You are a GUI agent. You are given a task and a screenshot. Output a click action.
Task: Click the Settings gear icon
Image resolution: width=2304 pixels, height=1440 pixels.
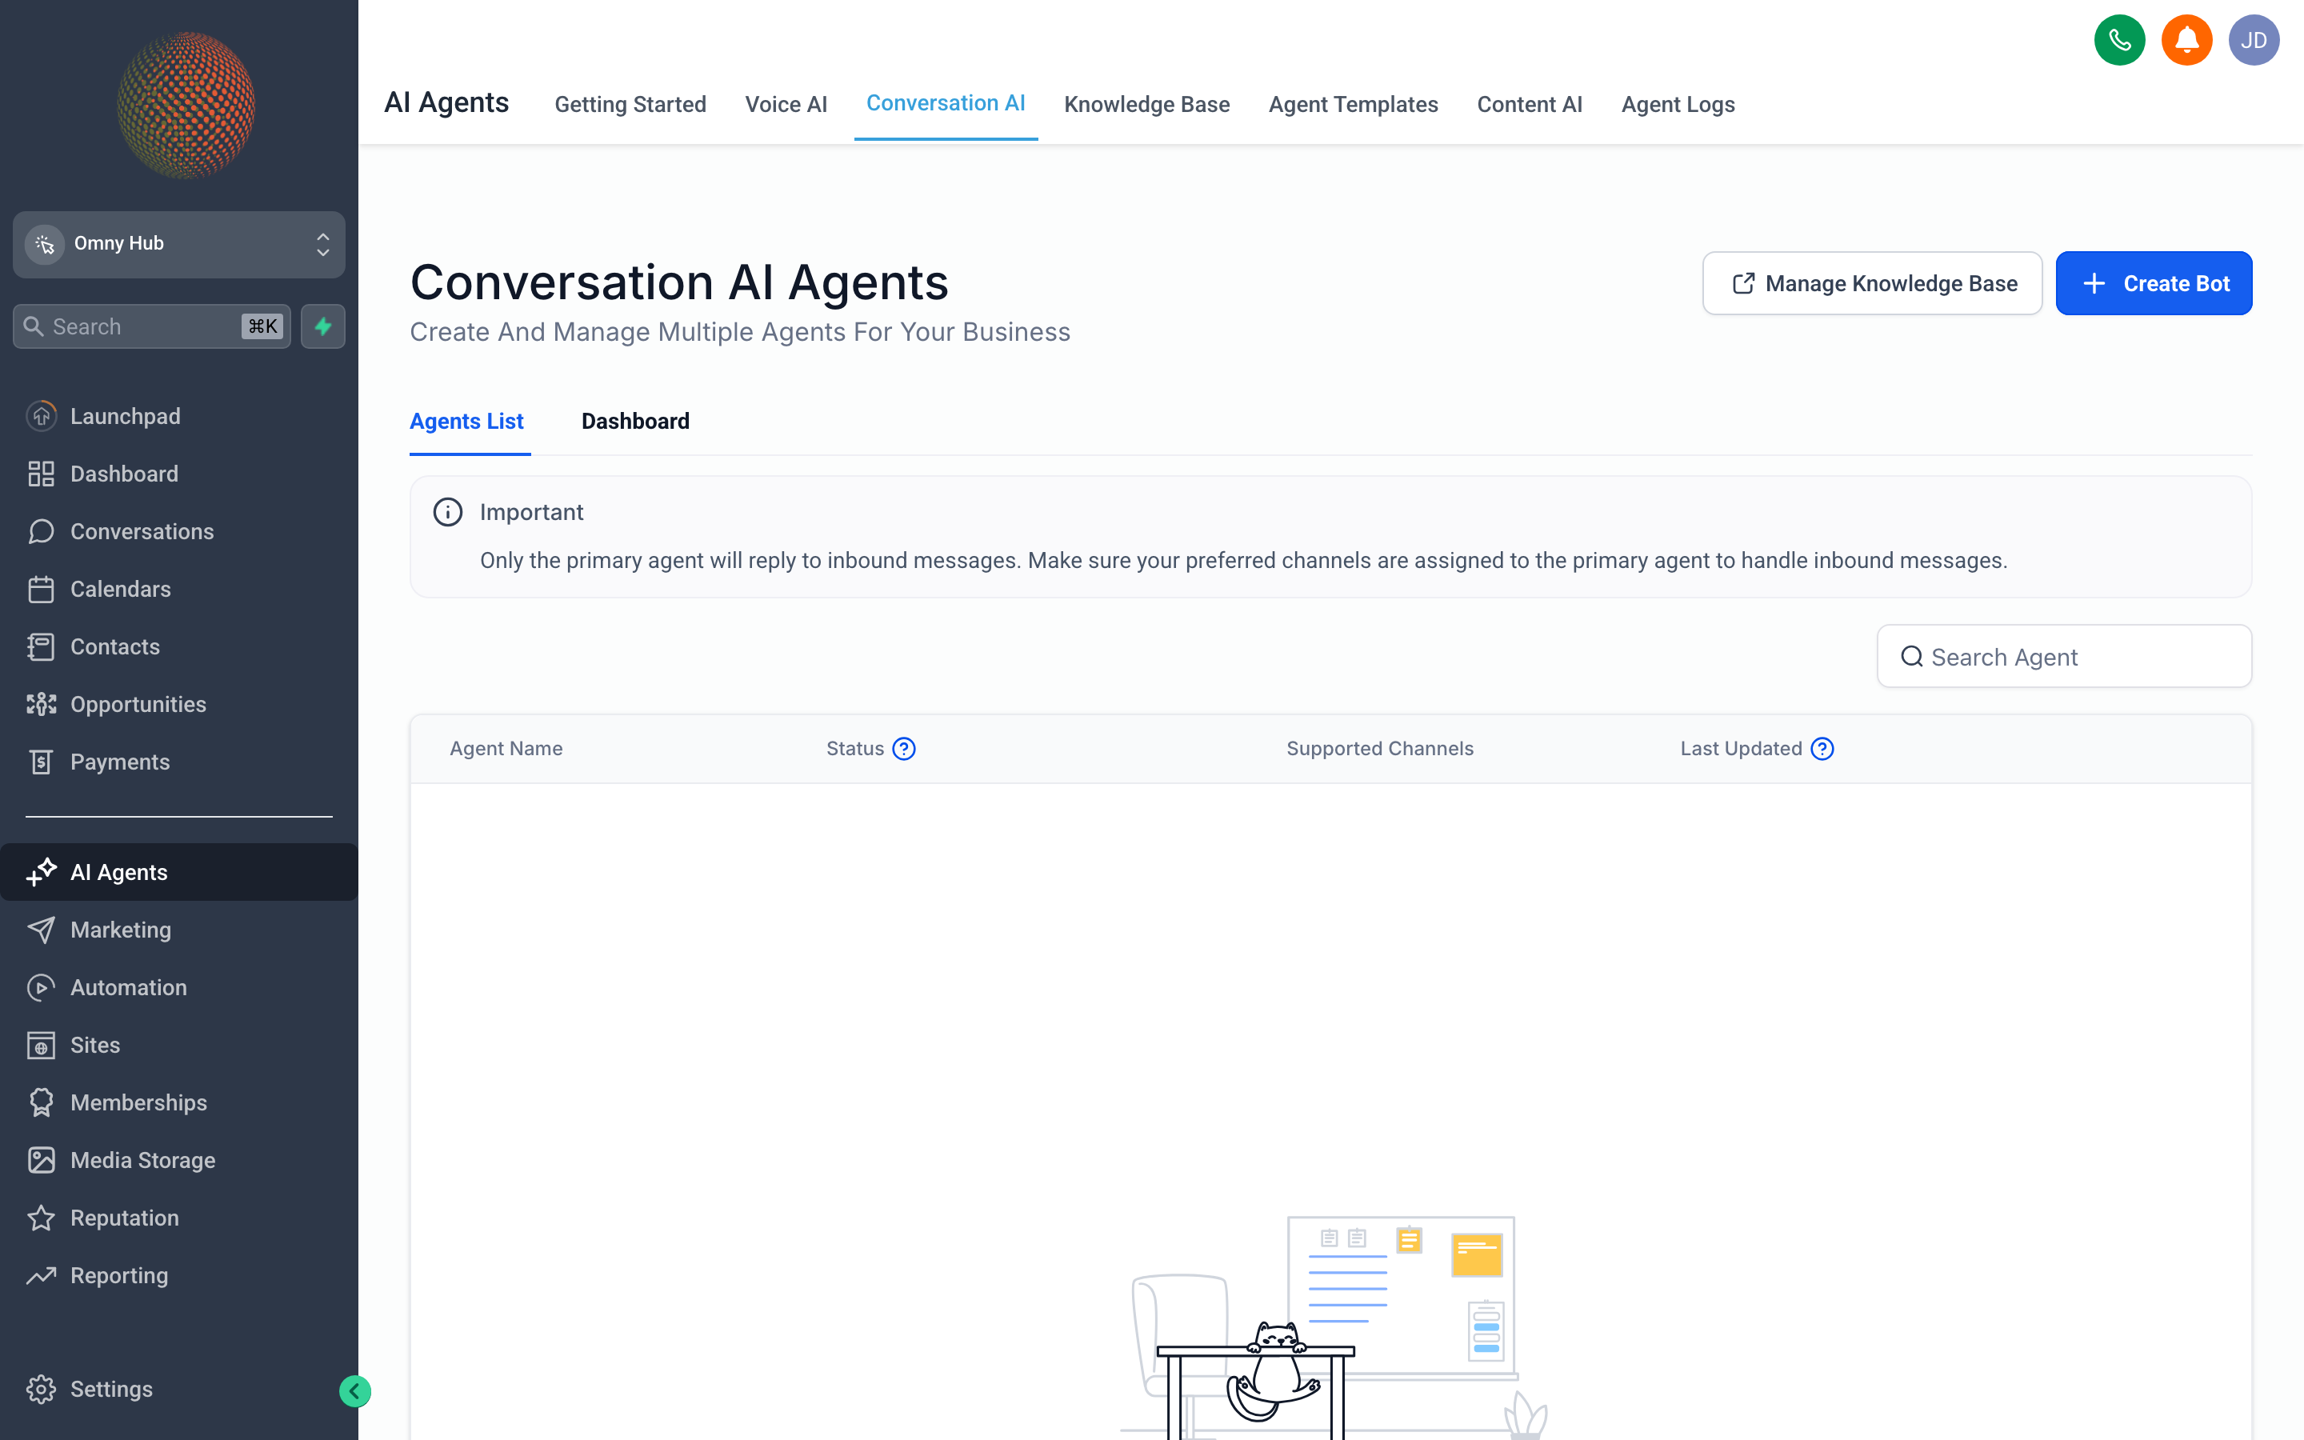point(41,1390)
